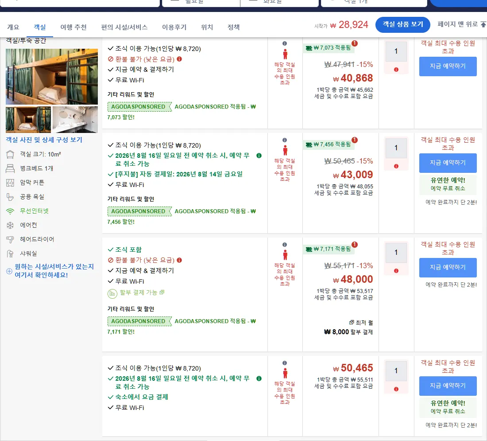Click blackout curtain icon beside 암막 커튼

point(10,183)
